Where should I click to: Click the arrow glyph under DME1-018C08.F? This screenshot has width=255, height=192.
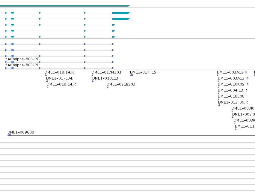pyautogui.click(x=218, y=99)
